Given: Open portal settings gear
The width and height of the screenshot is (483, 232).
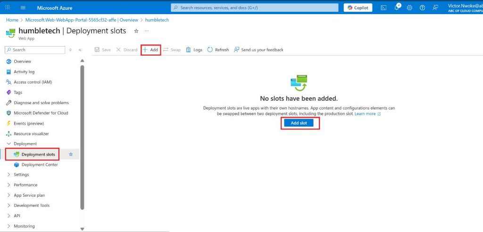Looking at the screenshot, I should tap(409, 8).
